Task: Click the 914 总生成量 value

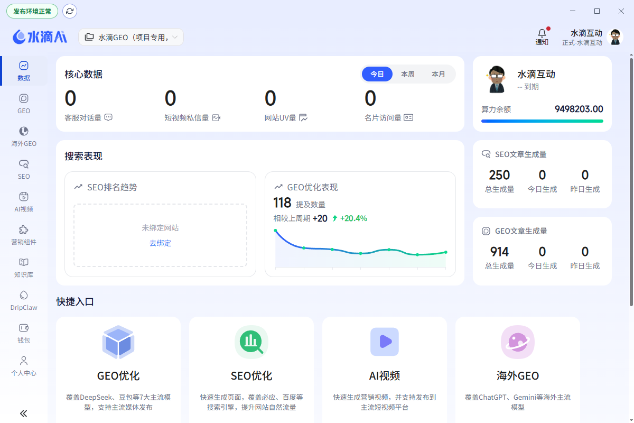Action: click(x=499, y=252)
